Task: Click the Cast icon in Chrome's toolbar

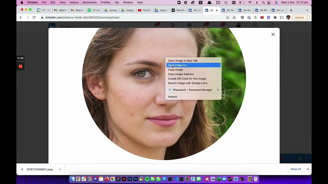Action: [x=282, y=17]
